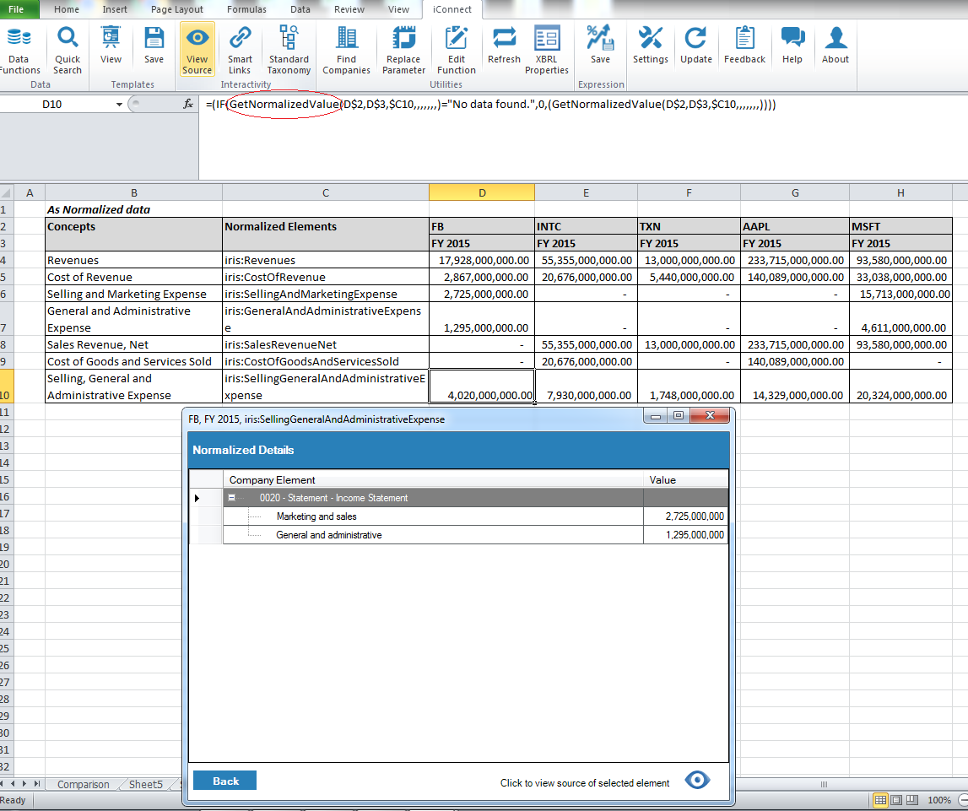Viewport: 968px width, 811px height.
Task: Click the row selector arrow beside 0020 Statement
Action: 197,497
